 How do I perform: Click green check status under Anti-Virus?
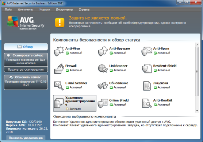pyautogui.click(x=67, y=53)
